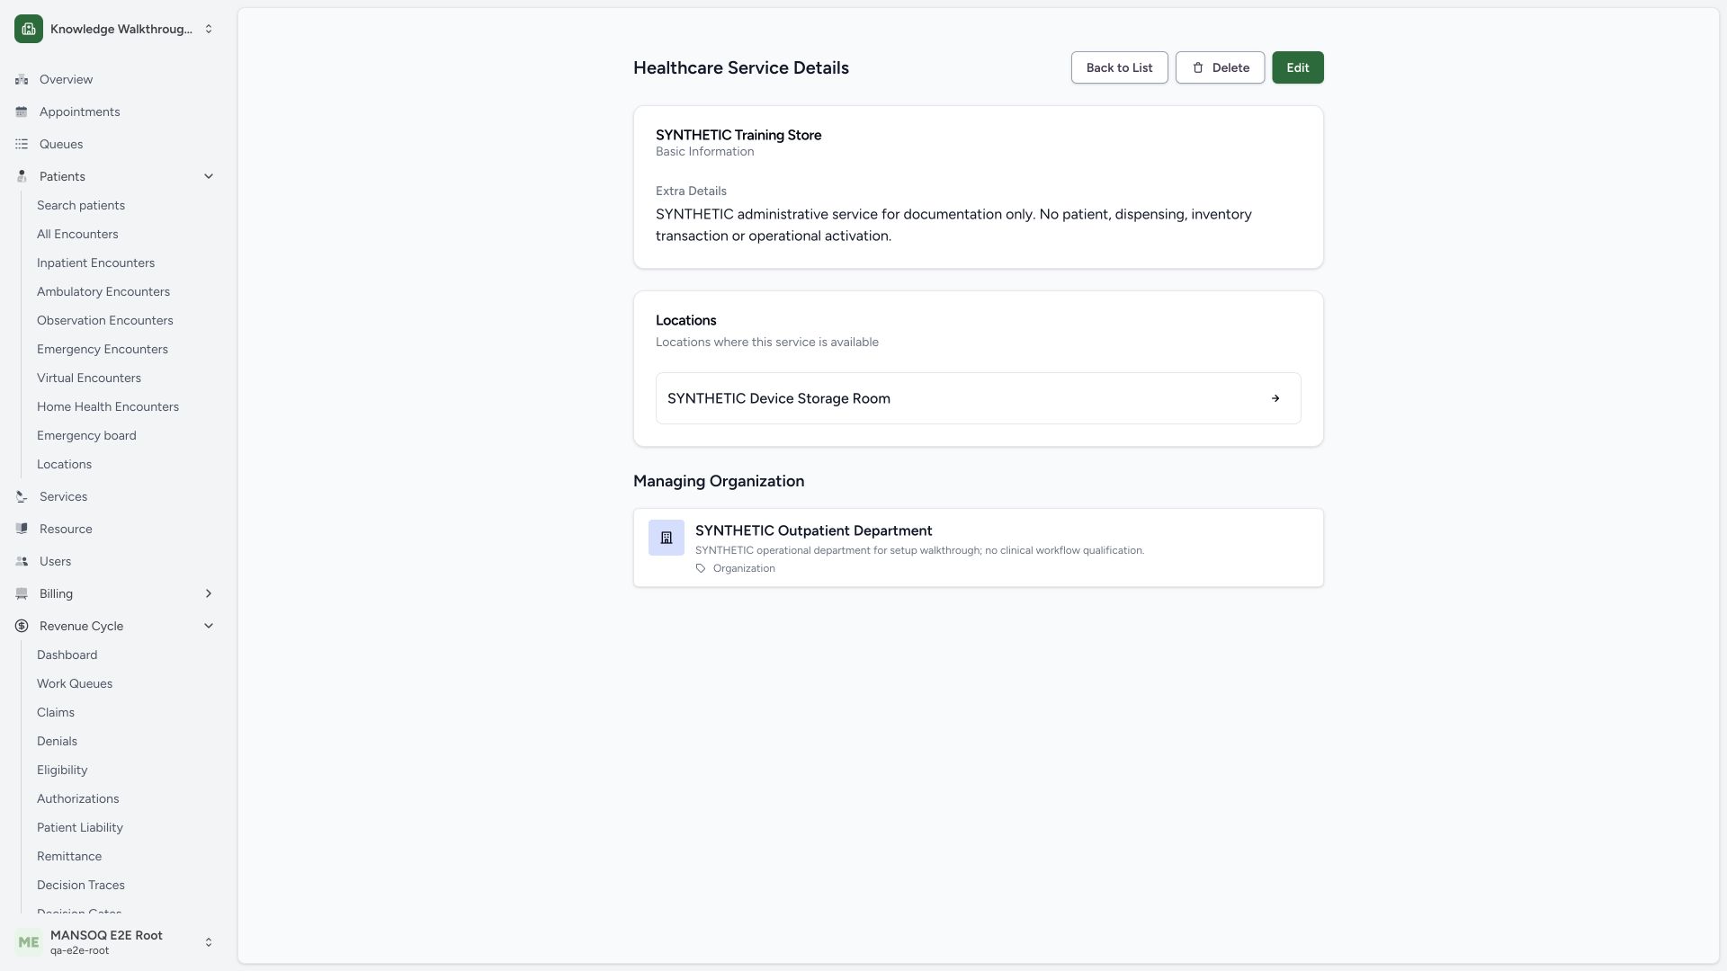The image size is (1727, 971).
Task: Open Authorizations page
Action: (77, 798)
